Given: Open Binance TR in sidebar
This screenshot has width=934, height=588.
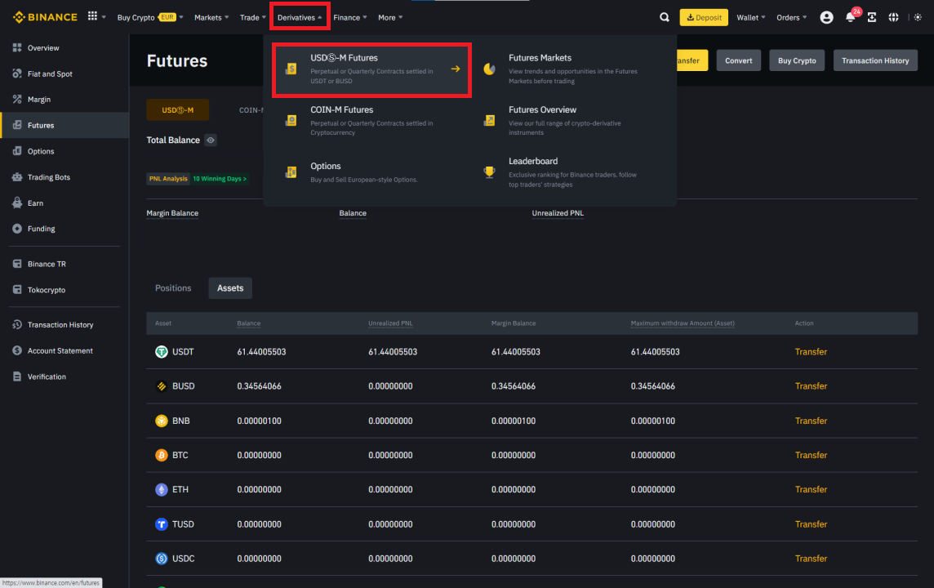Looking at the screenshot, I should [64, 264].
